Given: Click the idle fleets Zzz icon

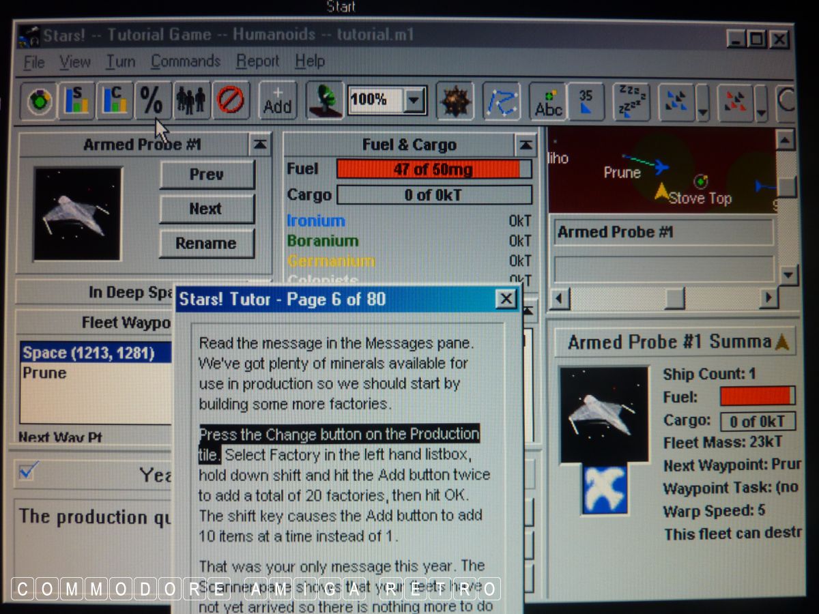Looking at the screenshot, I should click(x=630, y=102).
